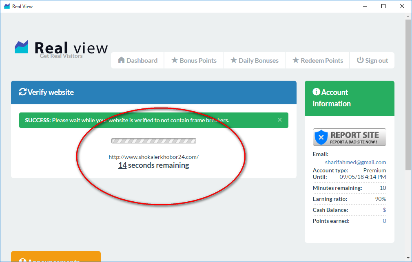412x262 pixels.
Task: Click the scrollbar down arrow
Action: pos(408,258)
